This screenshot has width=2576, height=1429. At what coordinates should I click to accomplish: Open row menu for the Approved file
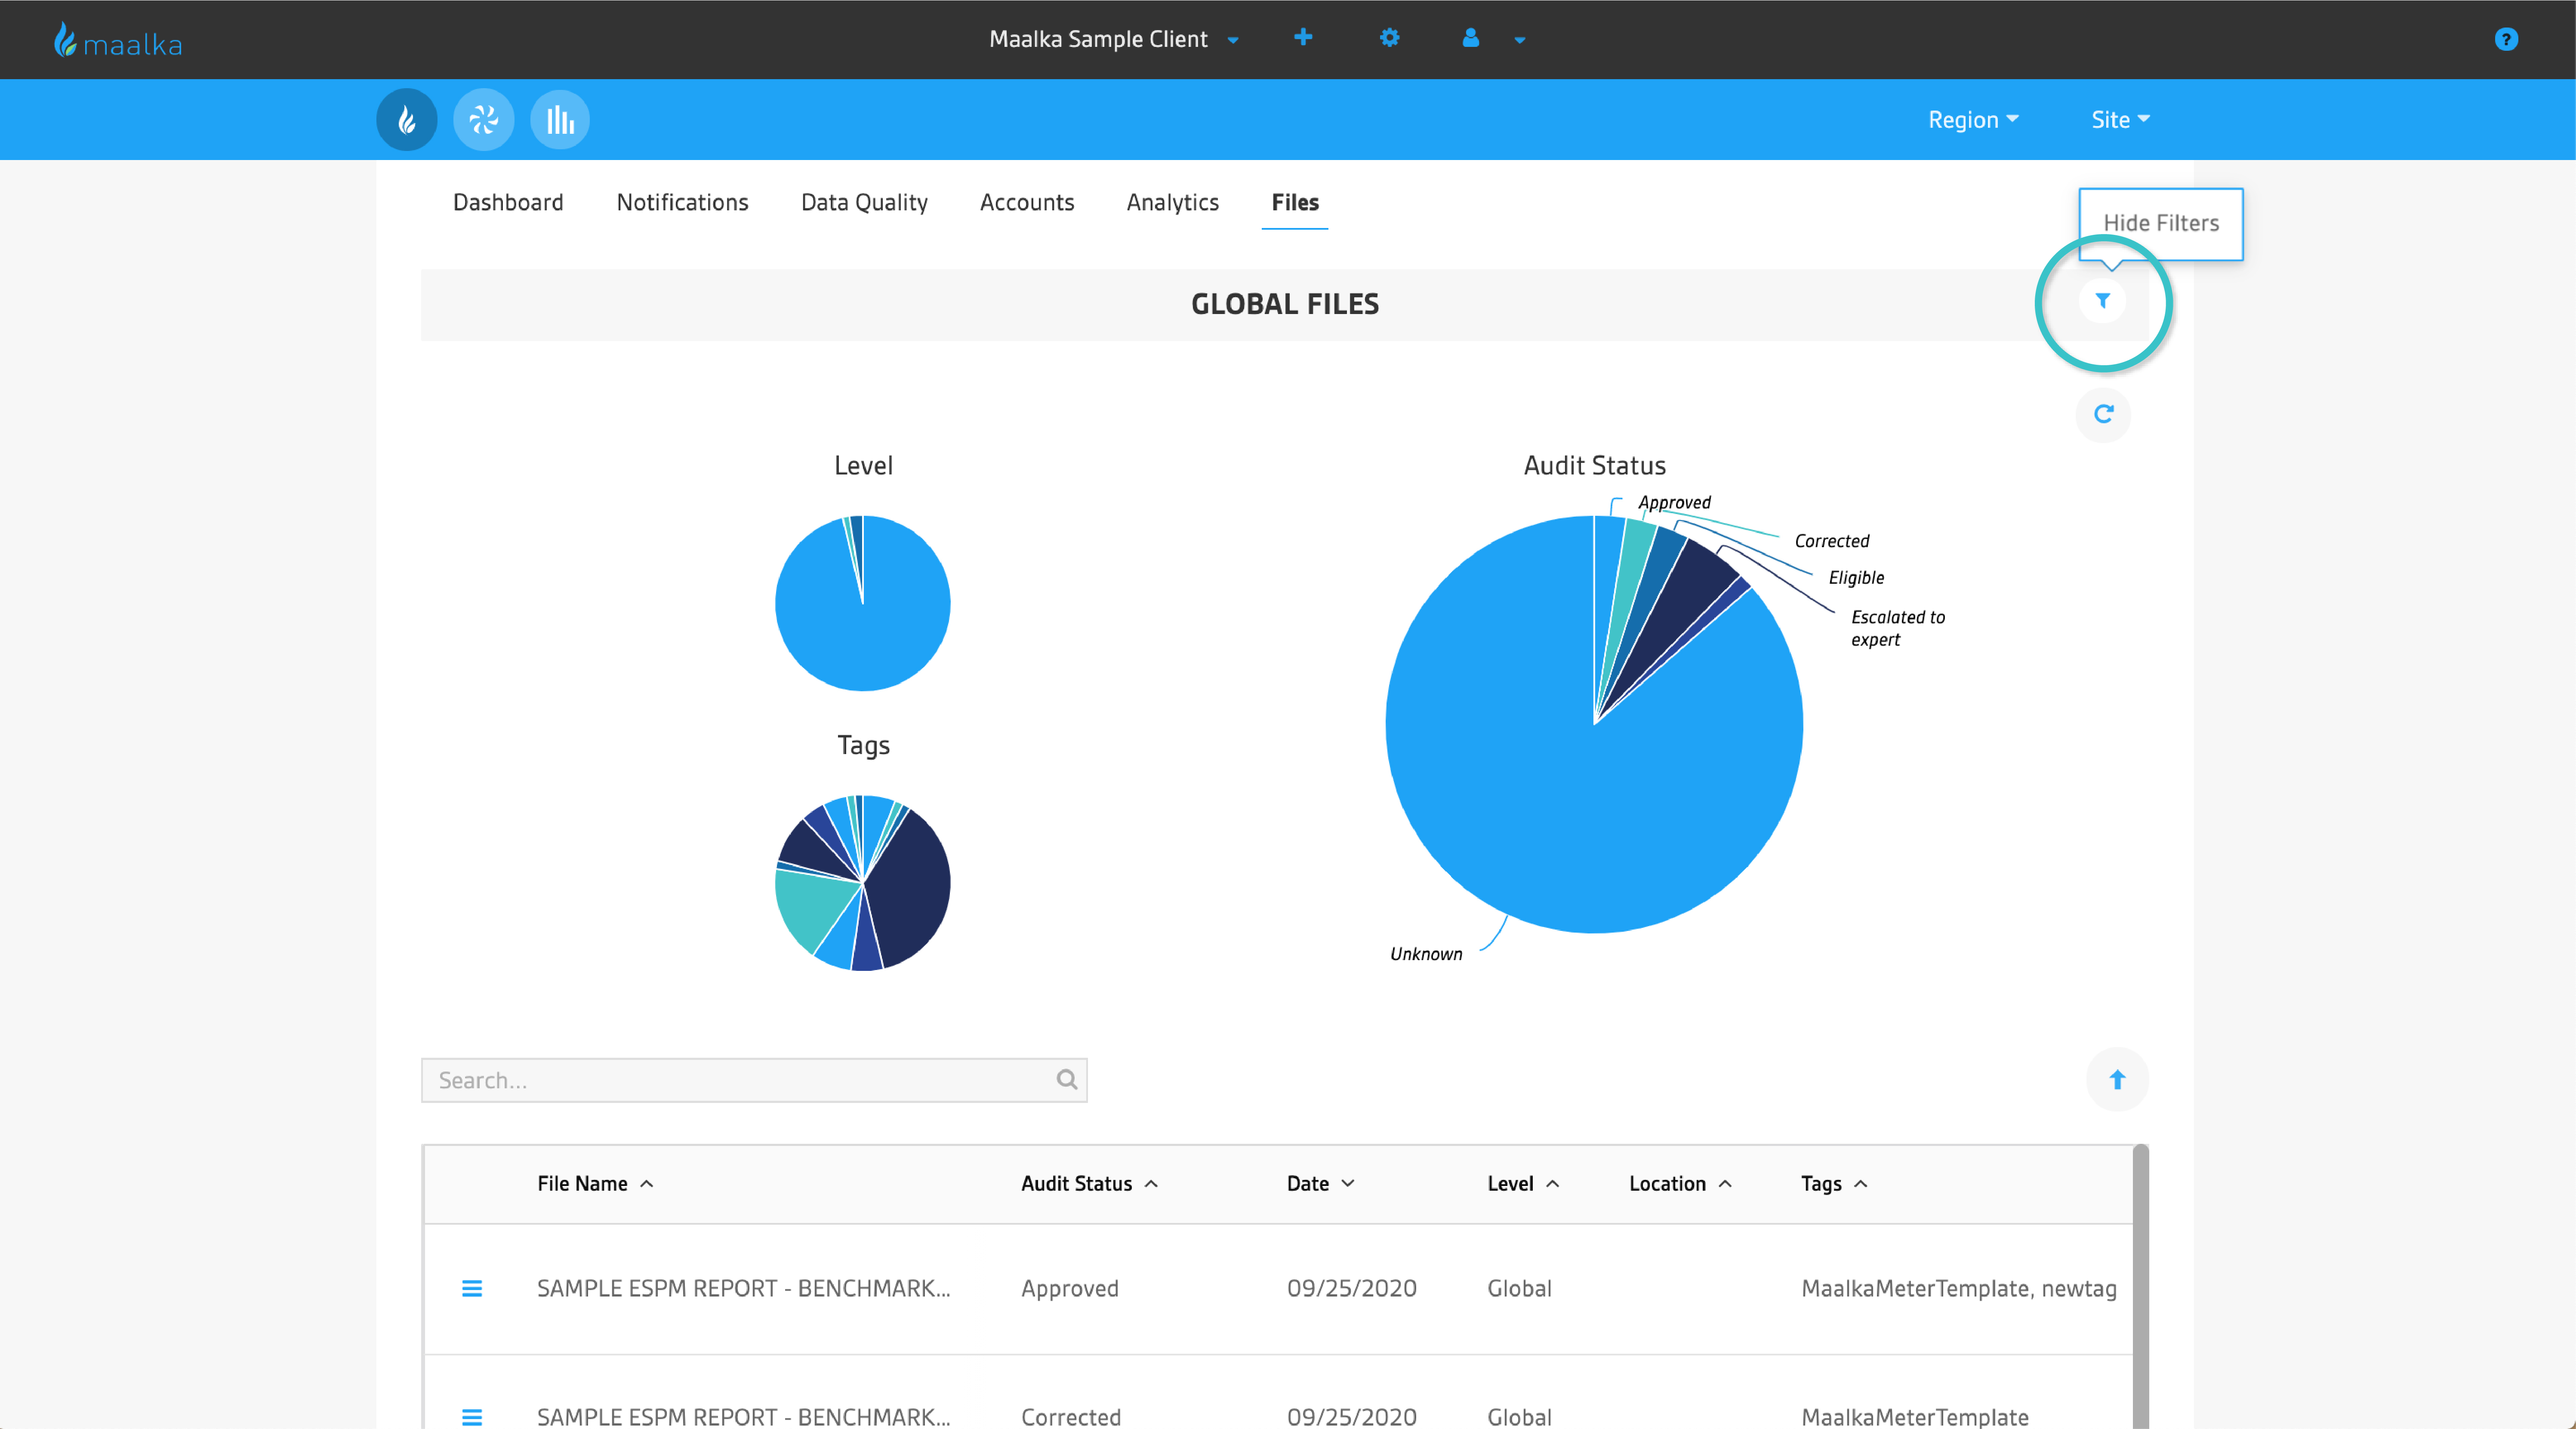[x=472, y=1289]
